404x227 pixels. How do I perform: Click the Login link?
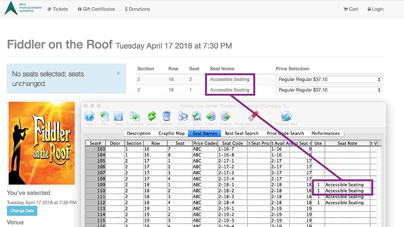[375, 9]
